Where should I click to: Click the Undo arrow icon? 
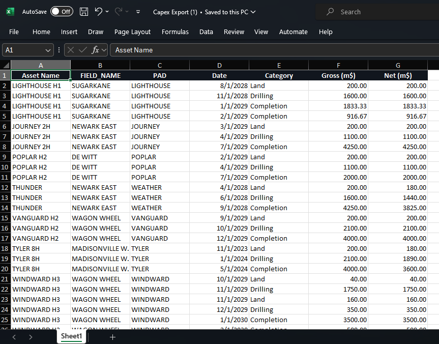pyautogui.click(x=99, y=12)
